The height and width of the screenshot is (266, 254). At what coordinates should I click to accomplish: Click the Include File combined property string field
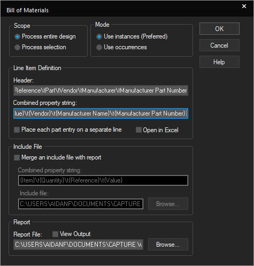pos(103,180)
